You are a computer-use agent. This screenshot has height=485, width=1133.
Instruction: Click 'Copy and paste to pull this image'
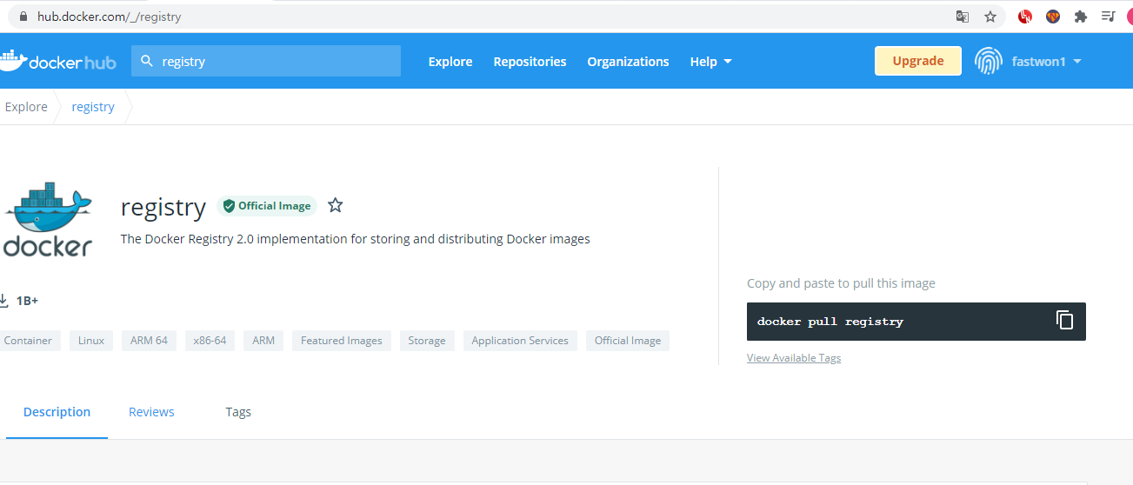(841, 283)
